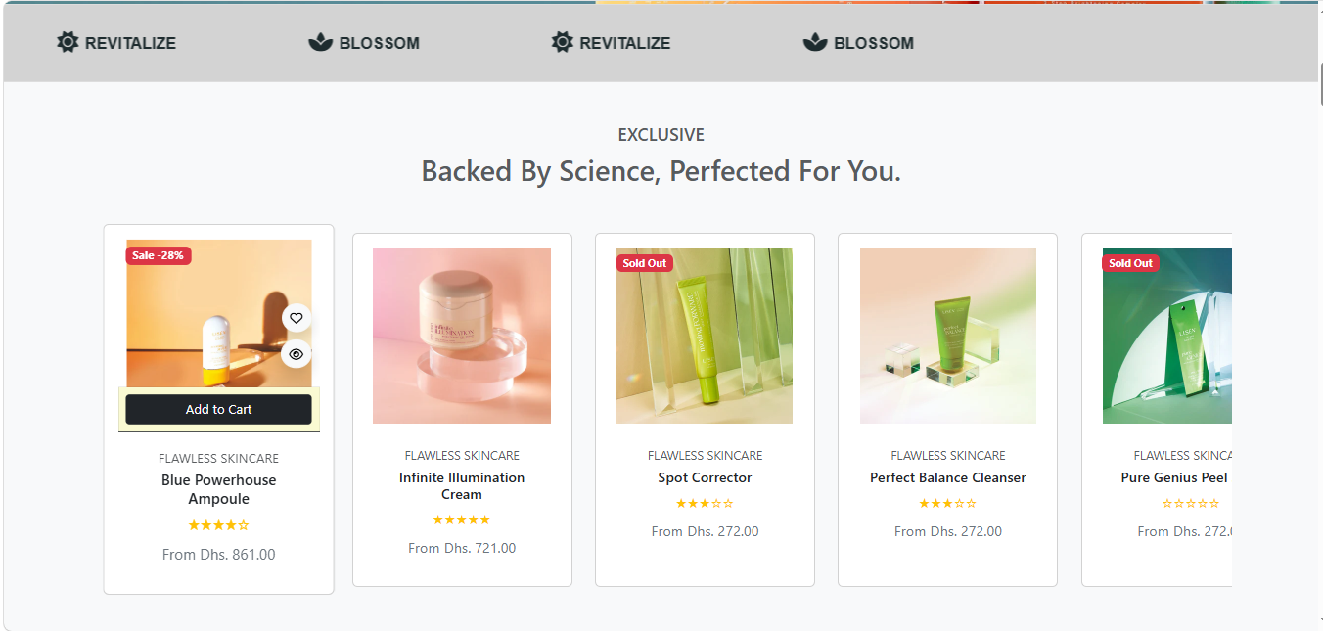Image resolution: width=1323 pixels, height=631 pixels.
Task: Click the first Blossom lotus icon
Action: point(321,42)
